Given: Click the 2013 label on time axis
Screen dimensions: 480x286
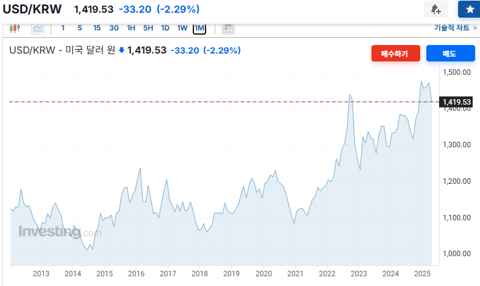Looking at the screenshot, I should [41, 274].
